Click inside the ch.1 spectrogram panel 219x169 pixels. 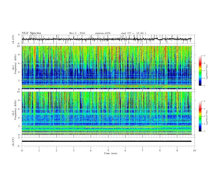tap(107, 67)
